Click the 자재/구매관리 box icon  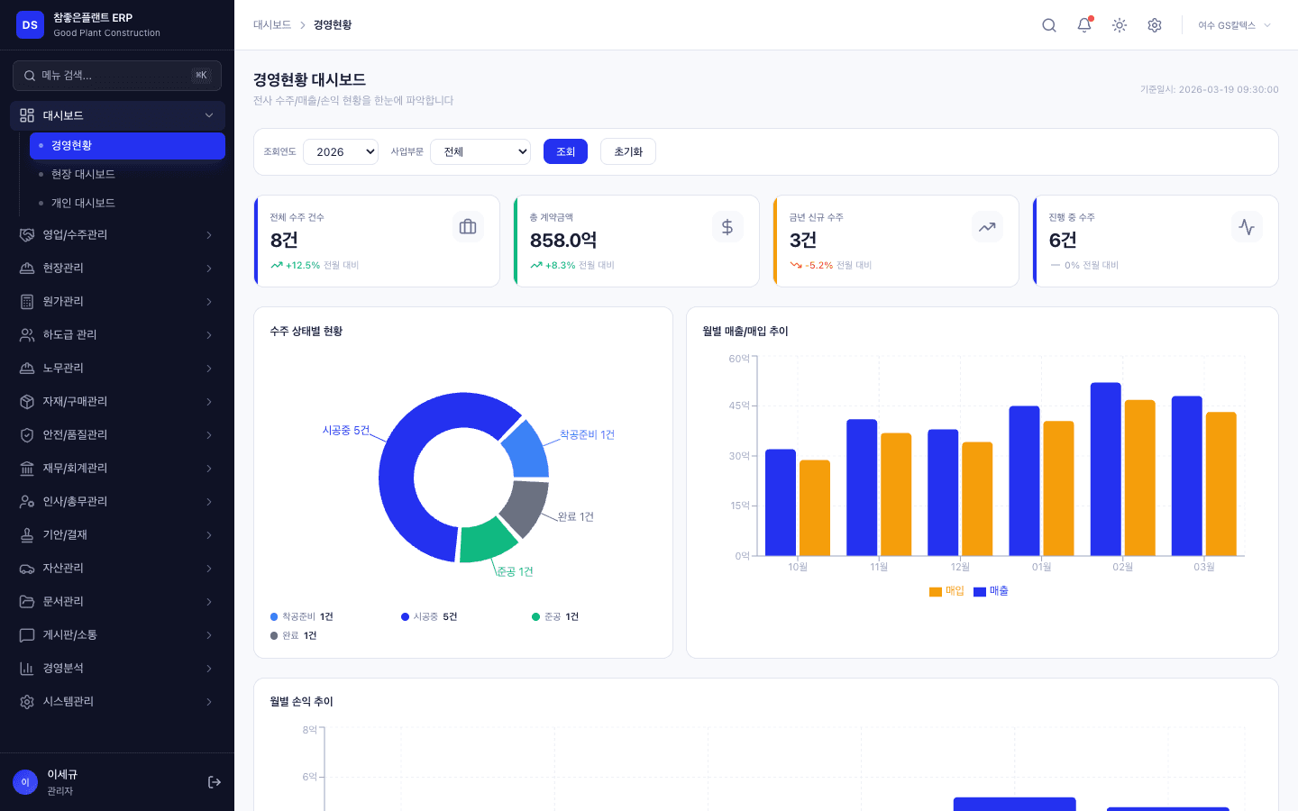[x=27, y=402]
